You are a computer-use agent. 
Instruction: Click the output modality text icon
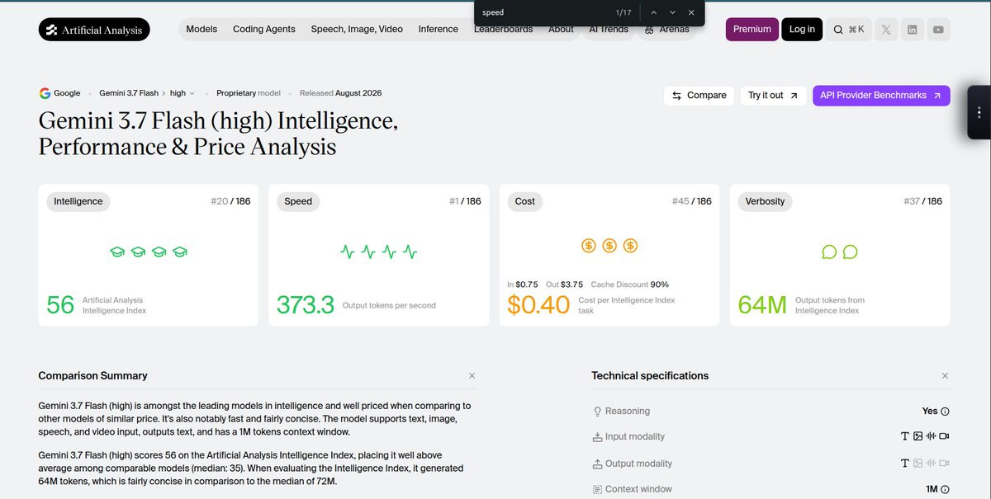(x=905, y=463)
